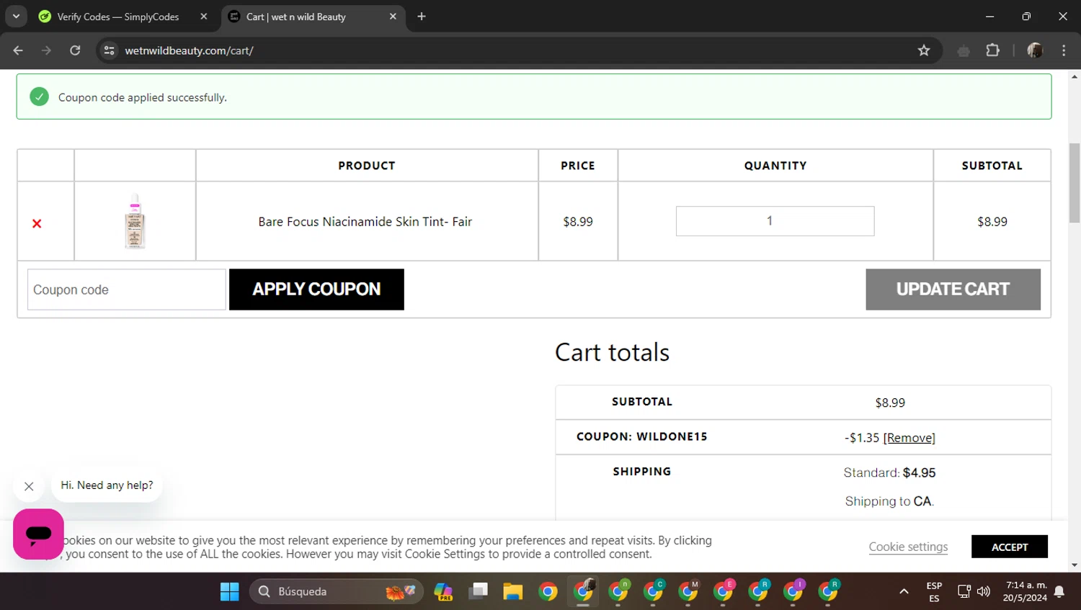Expand the tab search dropdown arrow

click(x=16, y=17)
